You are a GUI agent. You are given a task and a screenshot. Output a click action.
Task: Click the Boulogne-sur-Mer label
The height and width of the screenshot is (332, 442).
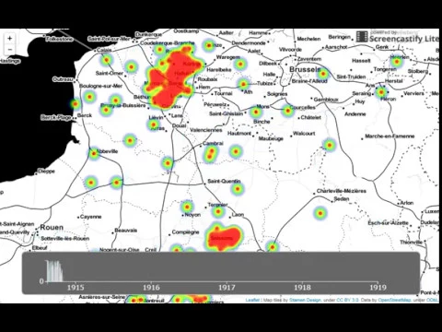coord(101,86)
